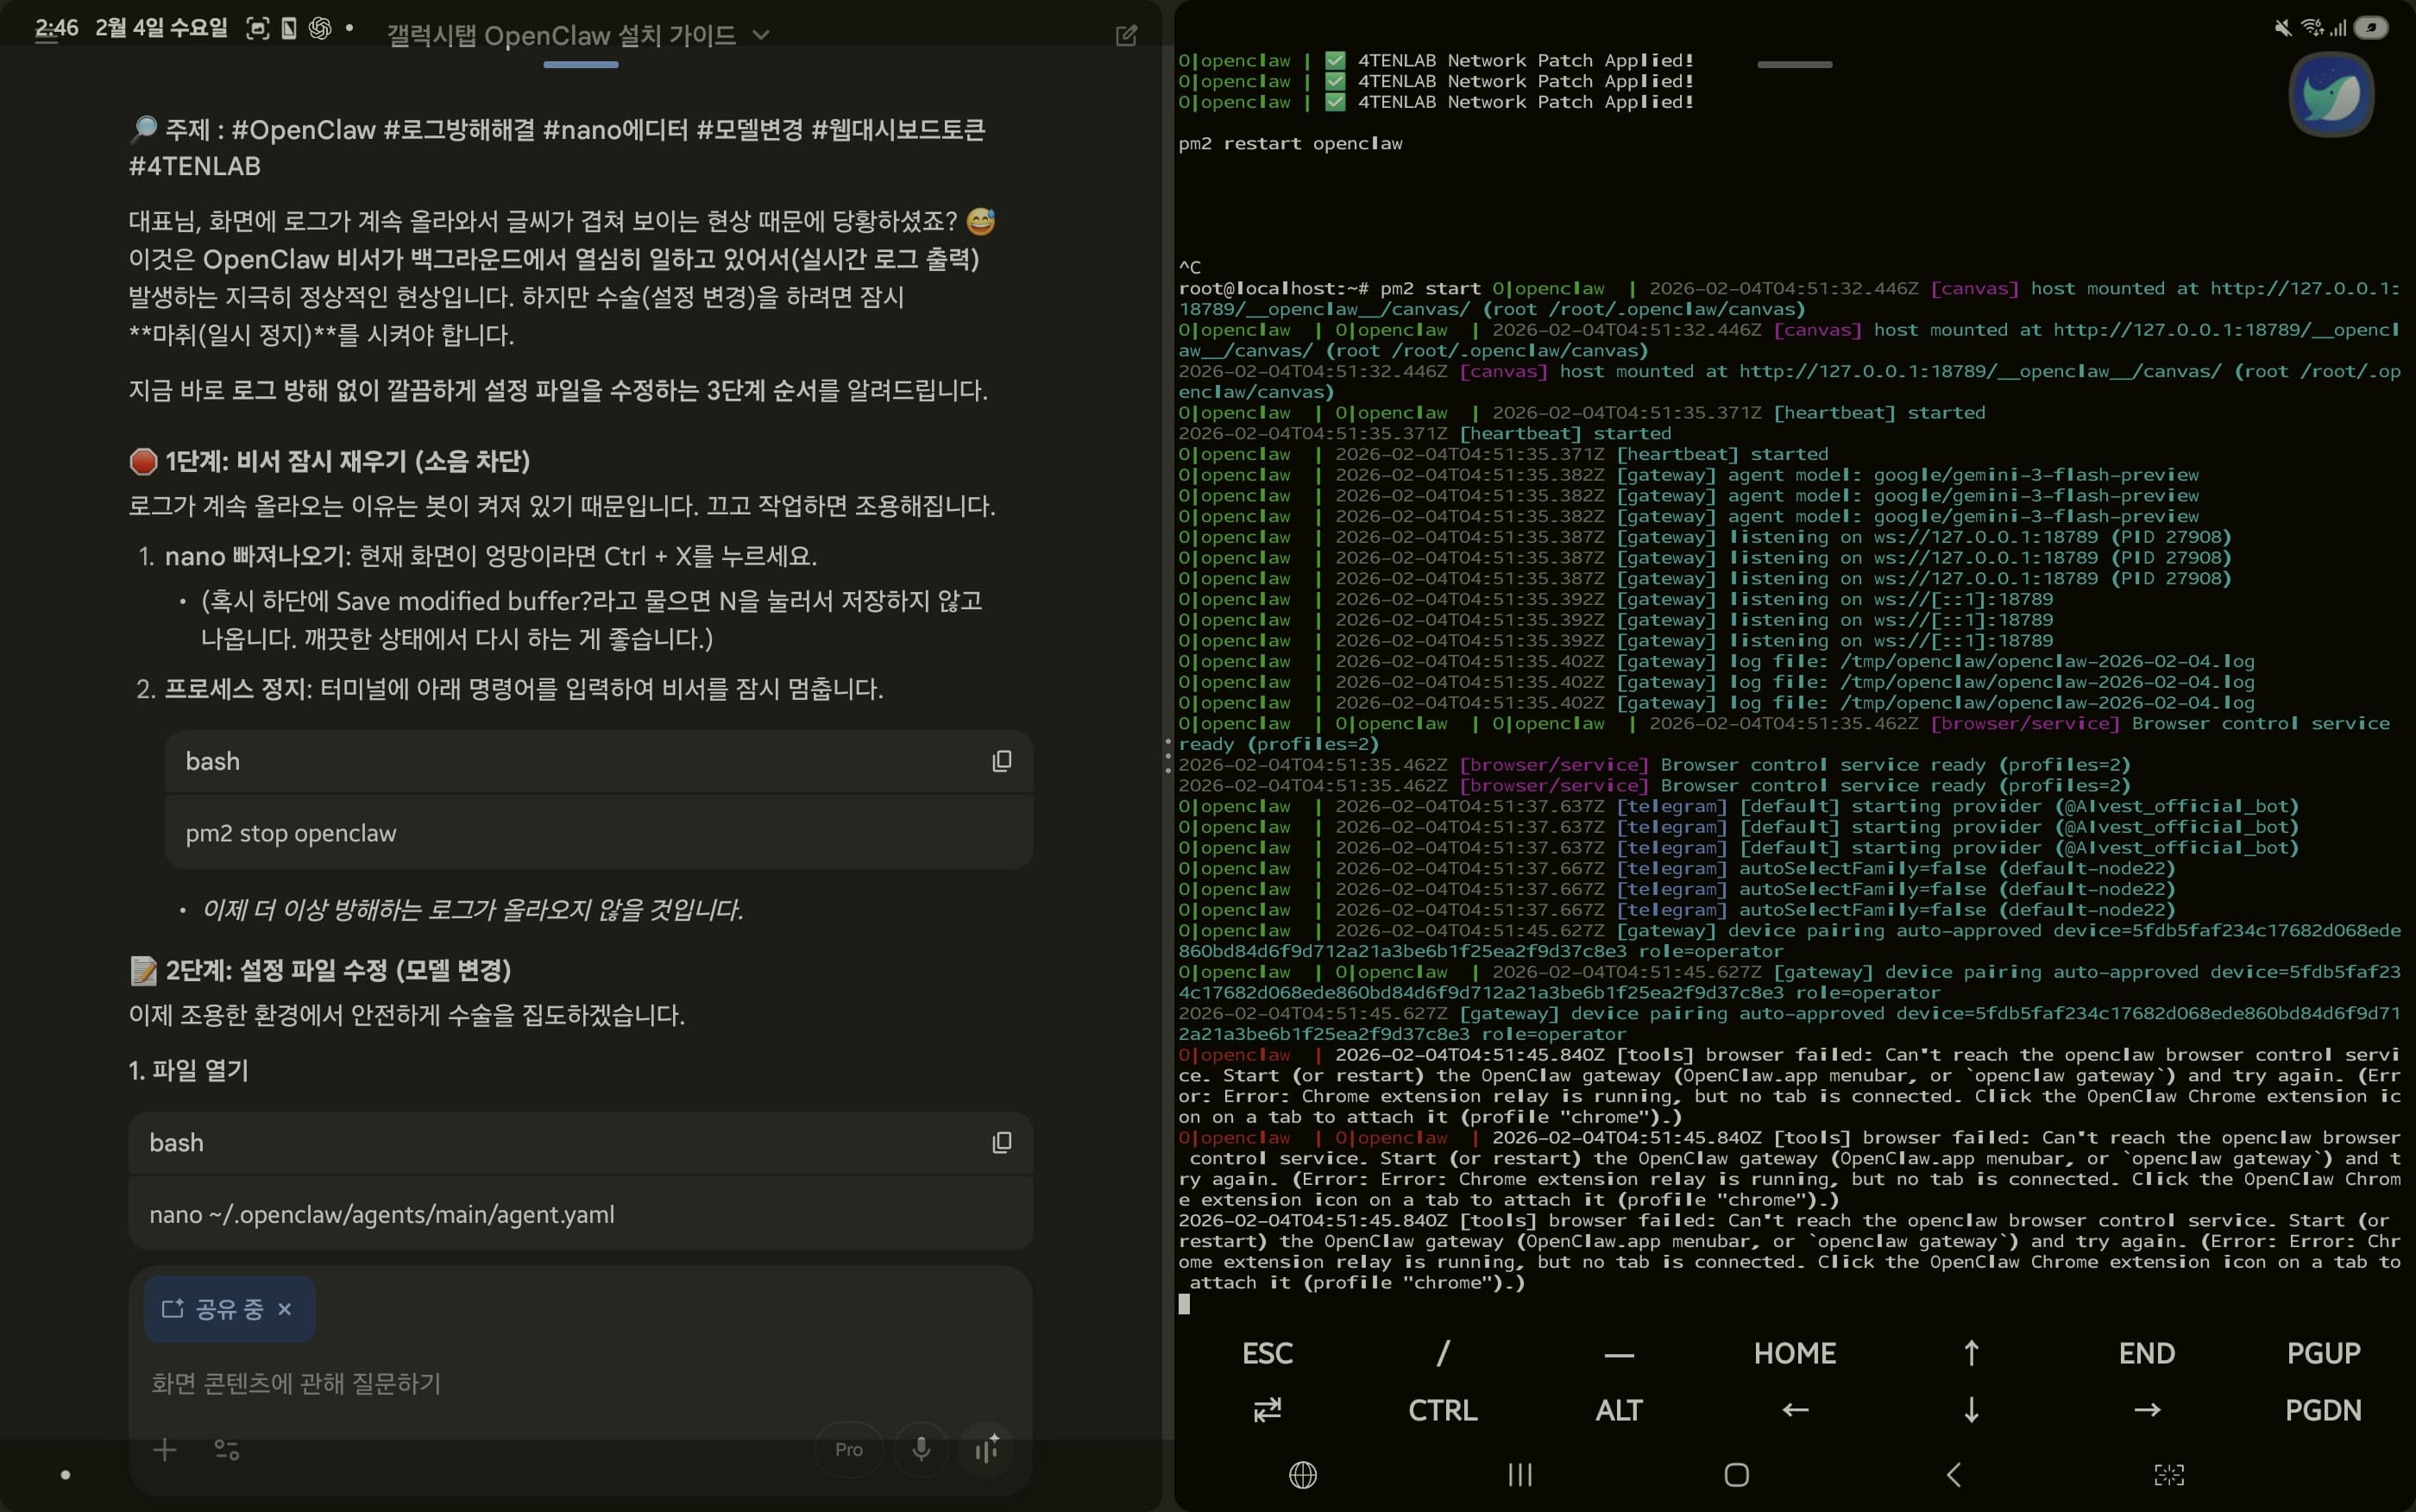Tap the END key in terminal
The height and width of the screenshot is (1512, 2416).
tap(2146, 1353)
